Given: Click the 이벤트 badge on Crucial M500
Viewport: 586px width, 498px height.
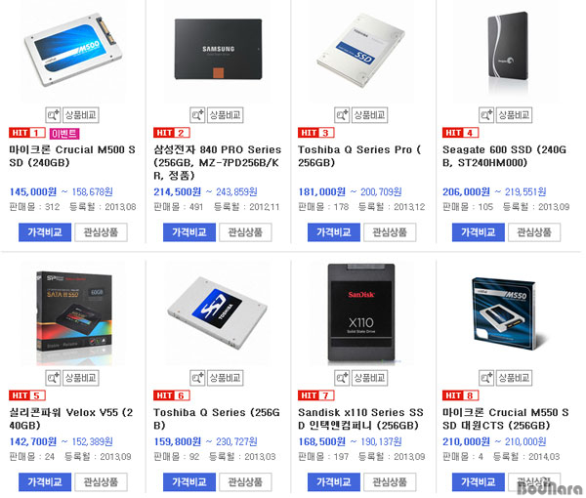Looking at the screenshot, I should tap(64, 134).
